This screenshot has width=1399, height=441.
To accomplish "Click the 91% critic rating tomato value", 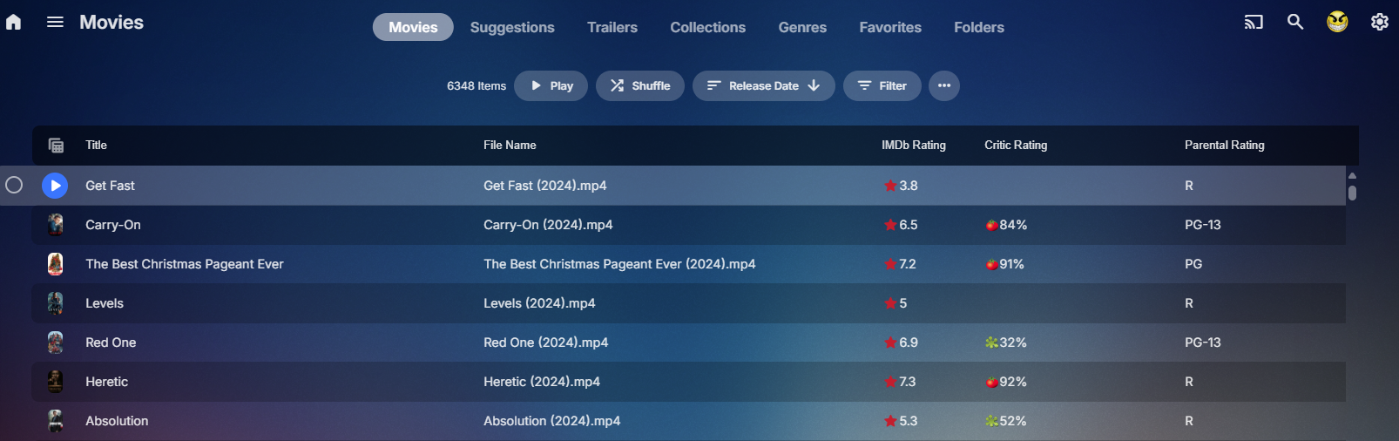I will pyautogui.click(x=1004, y=264).
